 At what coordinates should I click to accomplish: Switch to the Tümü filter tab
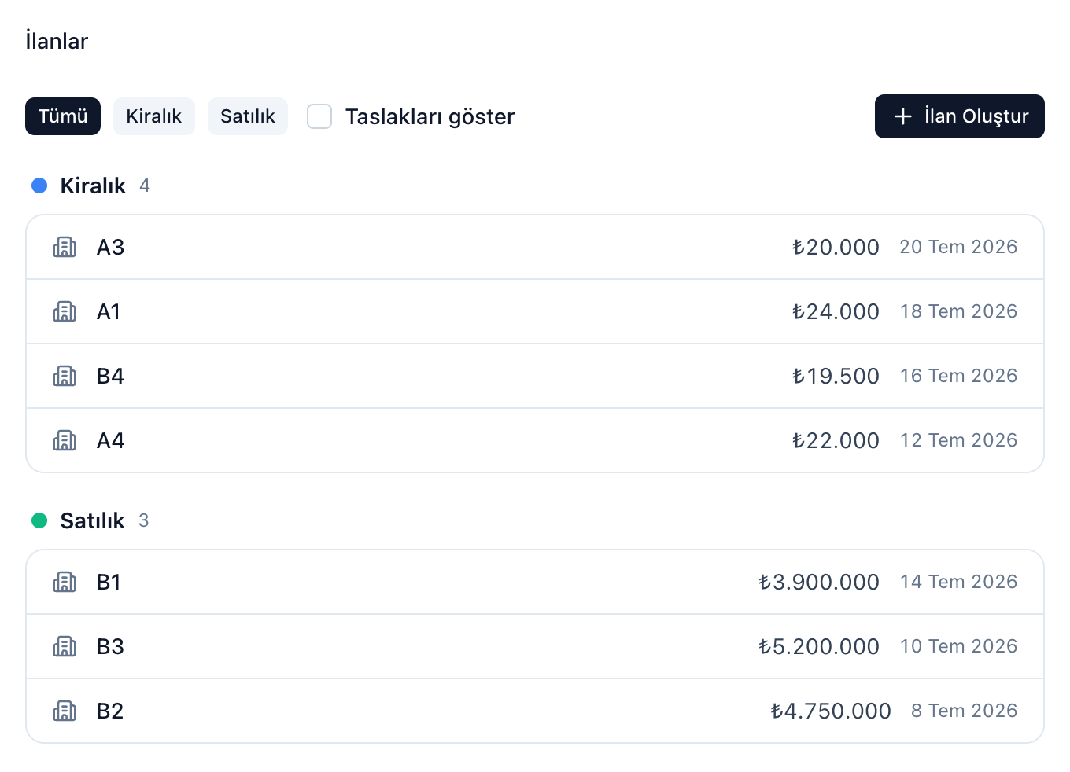click(63, 116)
